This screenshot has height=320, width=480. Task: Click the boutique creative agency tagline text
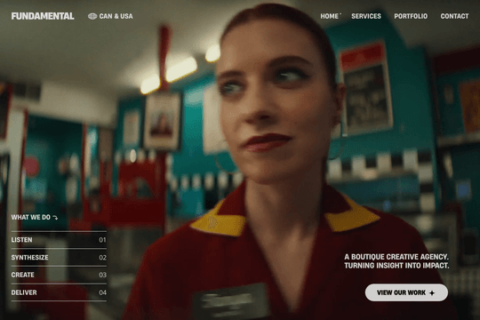coord(396,261)
